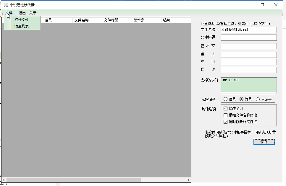Click the app icon in title bar
This screenshot has height=186, width=286.
(x=6, y=5)
